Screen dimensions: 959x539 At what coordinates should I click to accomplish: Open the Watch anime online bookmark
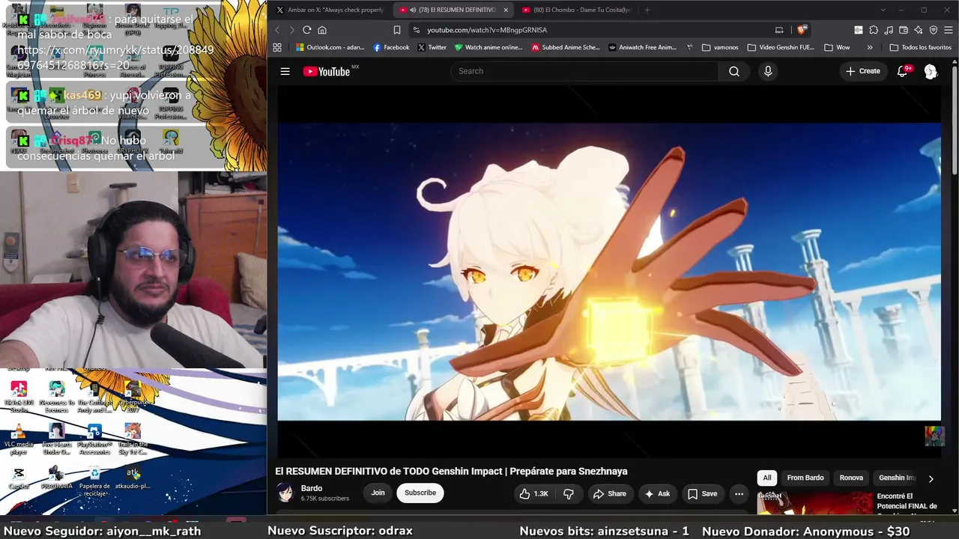(x=488, y=47)
